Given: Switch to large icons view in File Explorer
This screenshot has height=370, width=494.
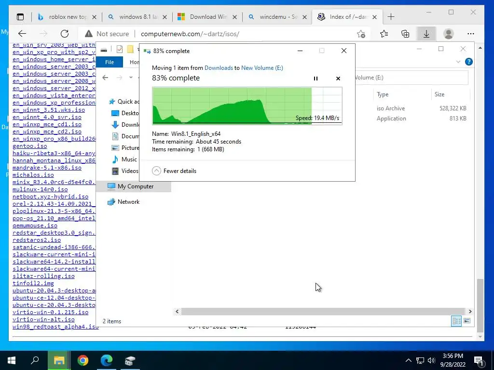Looking at the screenshot, I should [467, 321].
